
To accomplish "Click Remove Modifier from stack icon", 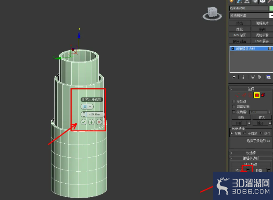I will coord(259,77).
